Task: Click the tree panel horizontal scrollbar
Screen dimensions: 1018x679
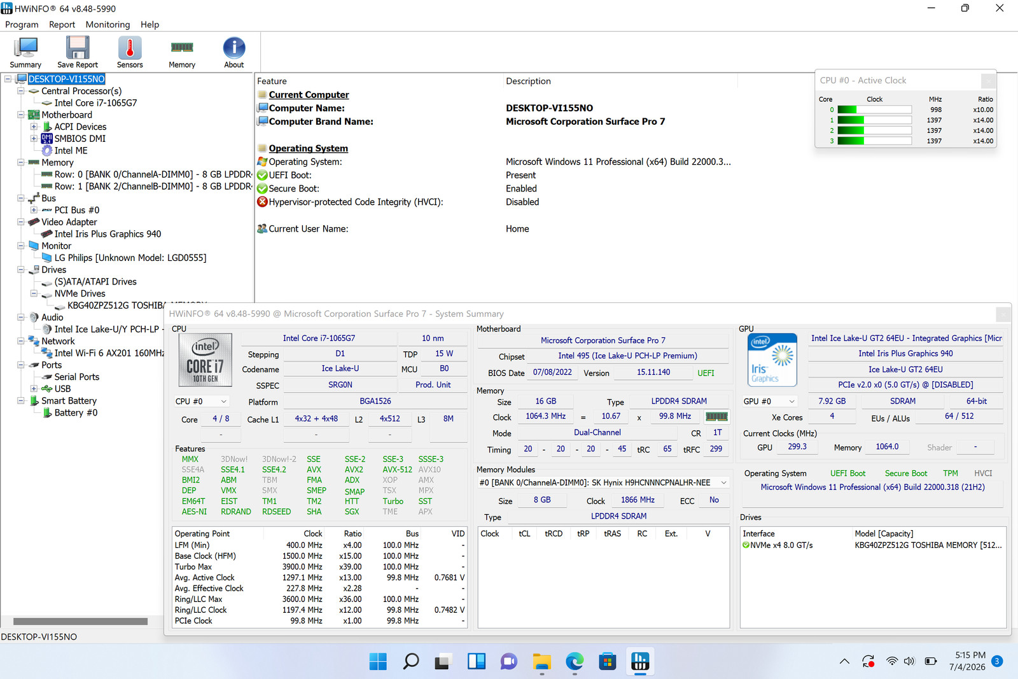Action: (x=81, y=621)
